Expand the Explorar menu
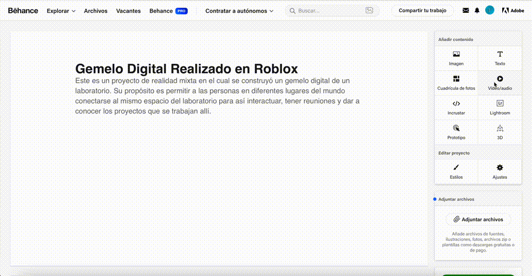532x276 pixels. (x=61, y=11)
